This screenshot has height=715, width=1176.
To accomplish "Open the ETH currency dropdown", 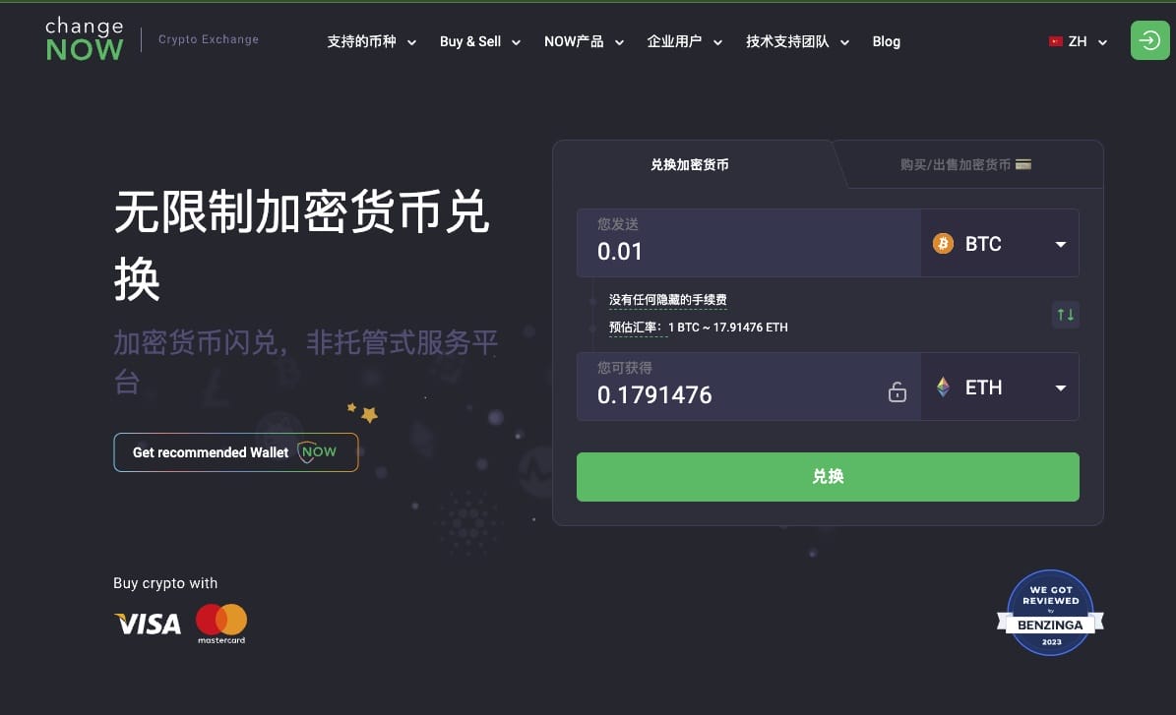I will (1000, 387).
